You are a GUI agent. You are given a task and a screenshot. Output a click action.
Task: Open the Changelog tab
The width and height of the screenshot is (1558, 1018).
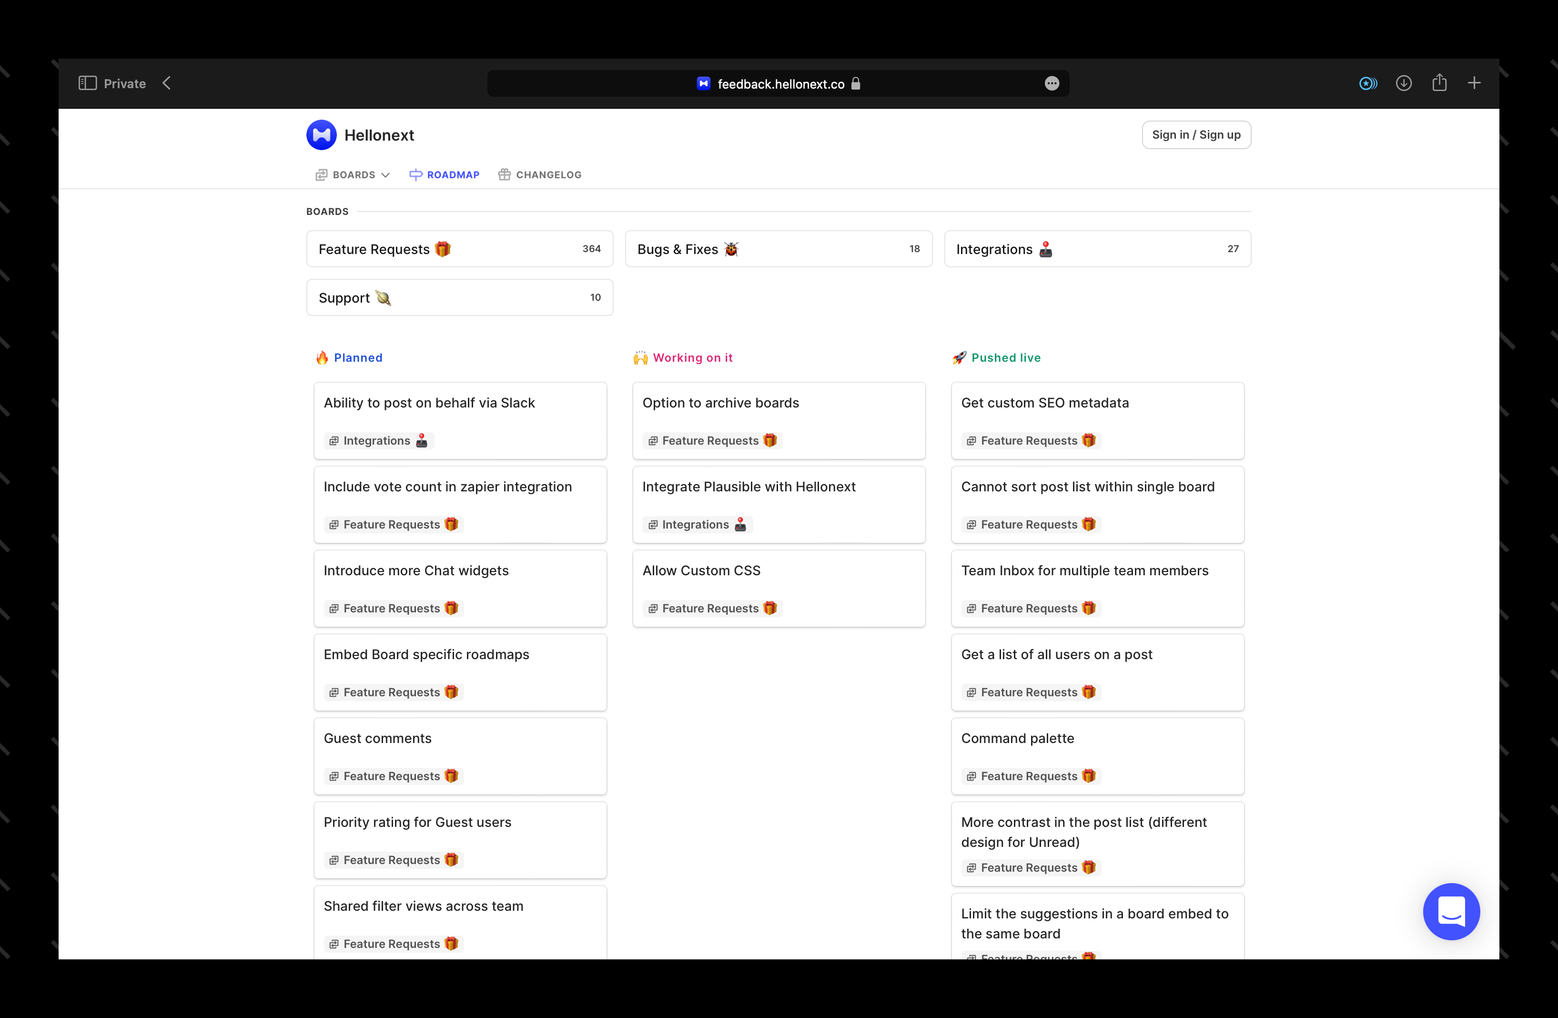click(x=539, y=175)
